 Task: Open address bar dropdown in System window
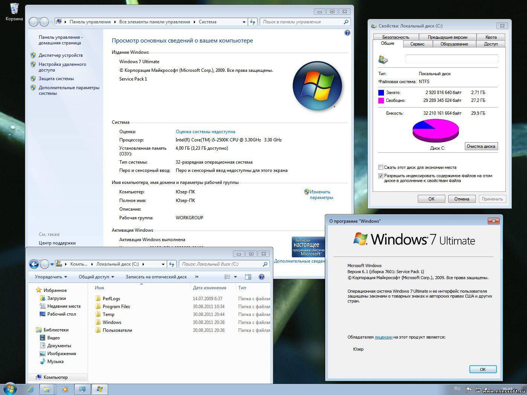coord(244,22)
